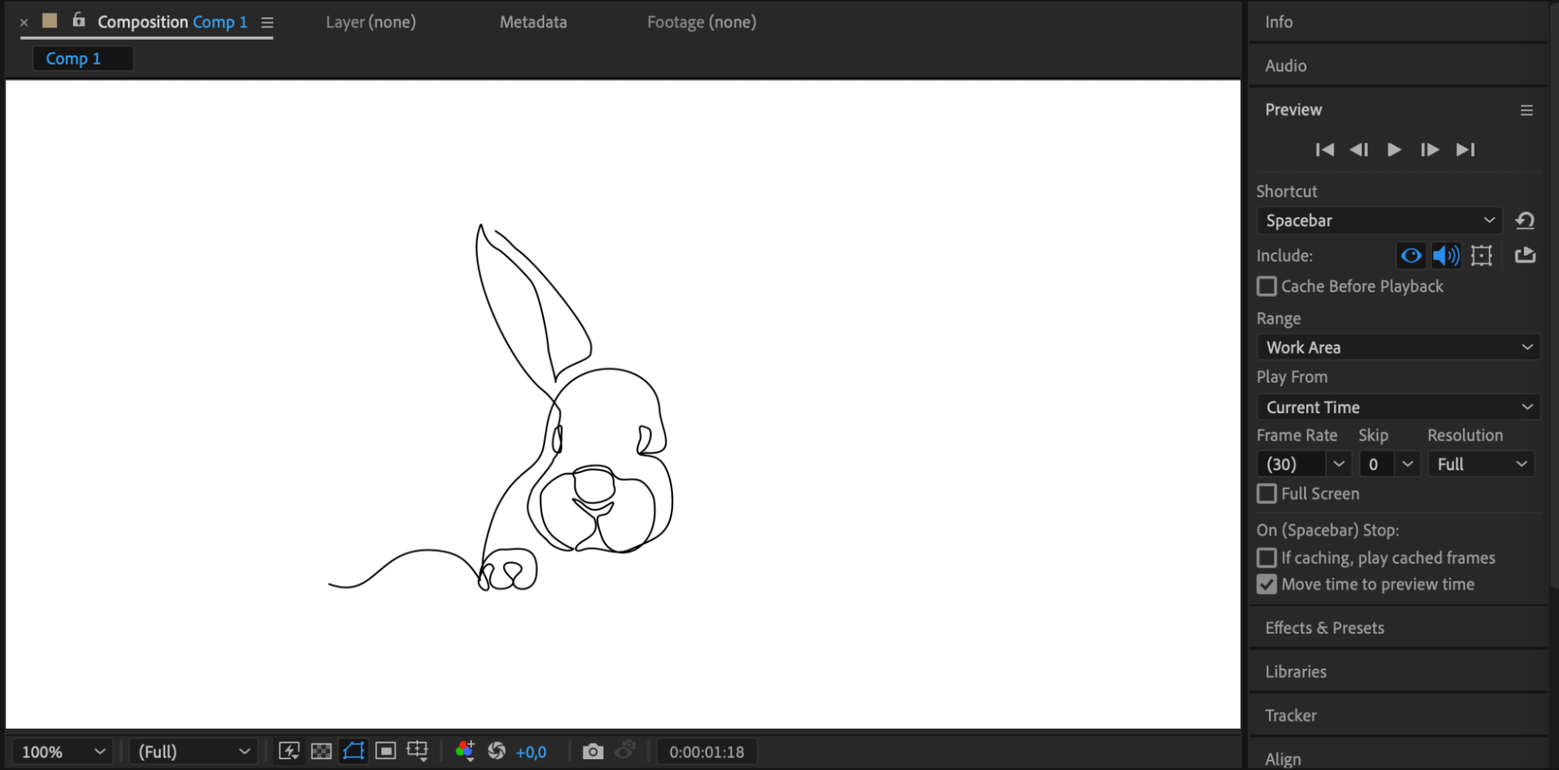Viewport: 1559px width, 770px height.
Task: Step back one frame in Preview
Action: pyautogui.click(x=1359, y=150)
